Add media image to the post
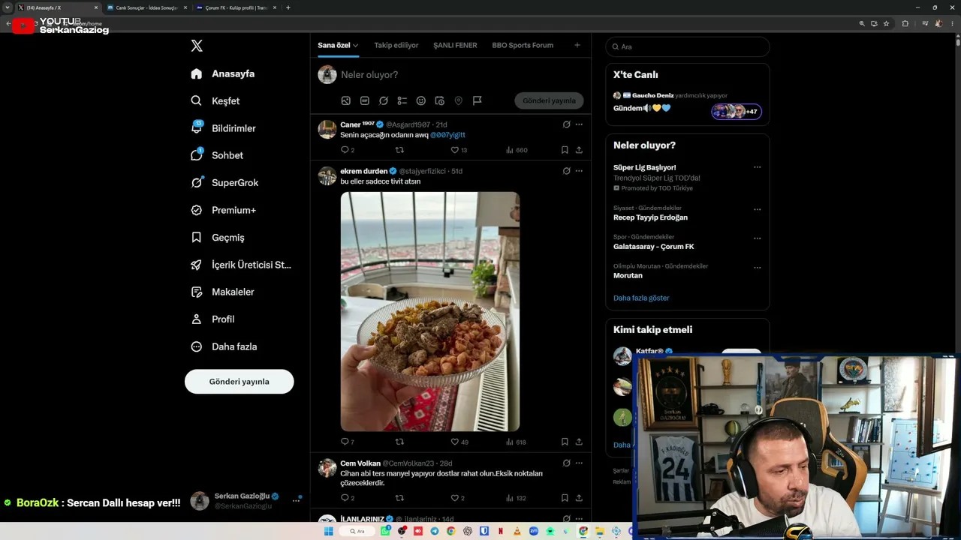The image size is (961, 540). coord(346,100)
